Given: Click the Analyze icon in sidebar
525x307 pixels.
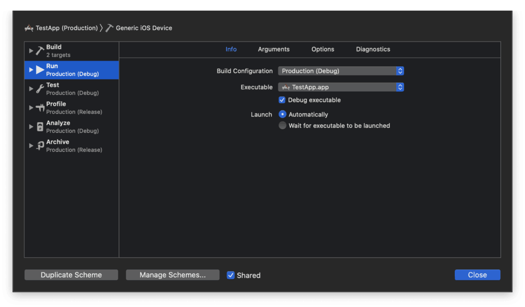Looking at the screenshot, I should click(40, 127).
